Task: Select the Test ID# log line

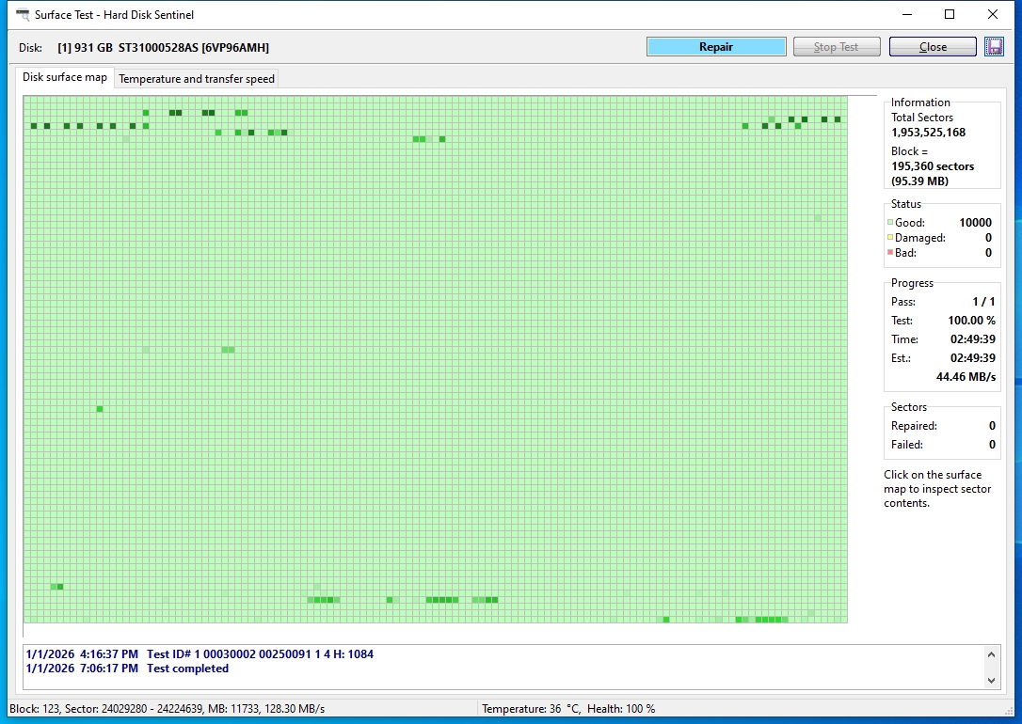Action: pyautogui.click(x=260, y=654)
